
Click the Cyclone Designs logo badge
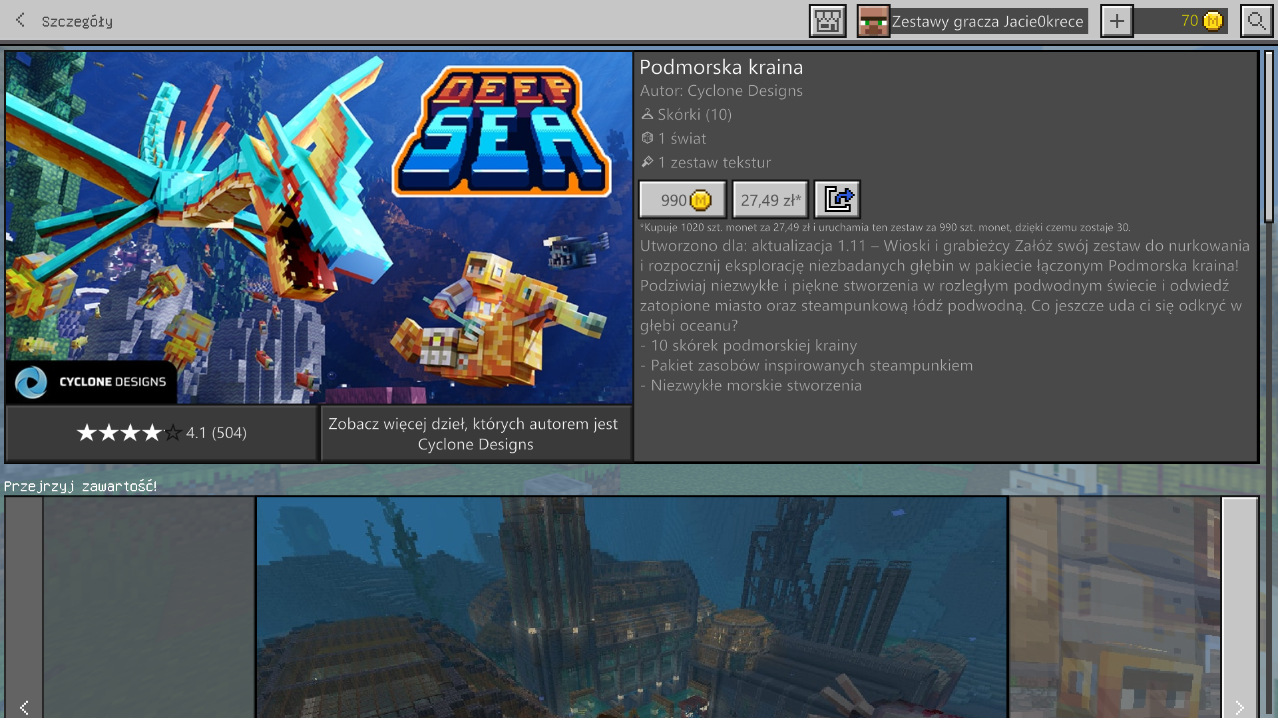pyautogui.click(x=91, y=382)
